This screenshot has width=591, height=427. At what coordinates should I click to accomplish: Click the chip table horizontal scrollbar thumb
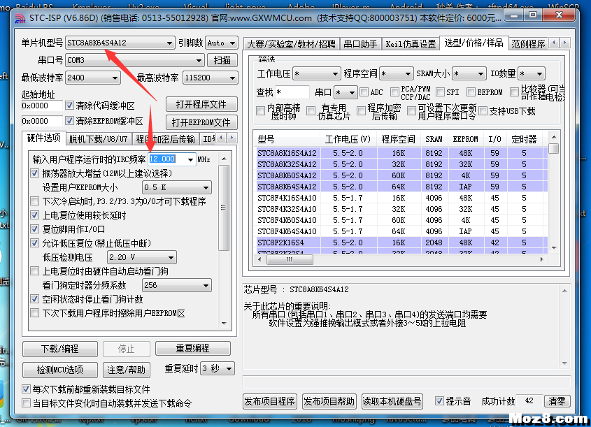(x=290, y=259)
